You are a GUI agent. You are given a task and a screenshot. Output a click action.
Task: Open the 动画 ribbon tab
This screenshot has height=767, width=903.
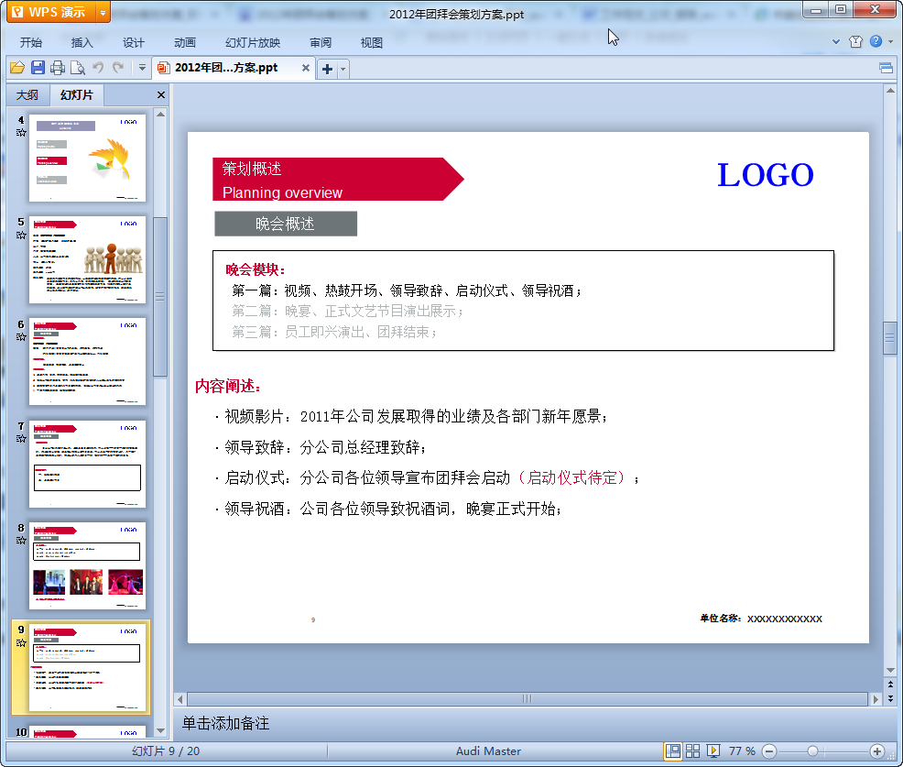click(x=185, y=43)
